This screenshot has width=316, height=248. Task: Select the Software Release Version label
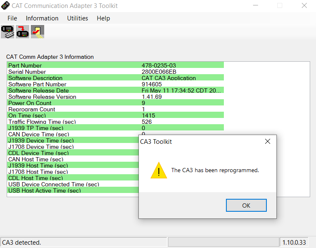click(x=42, y=97)
